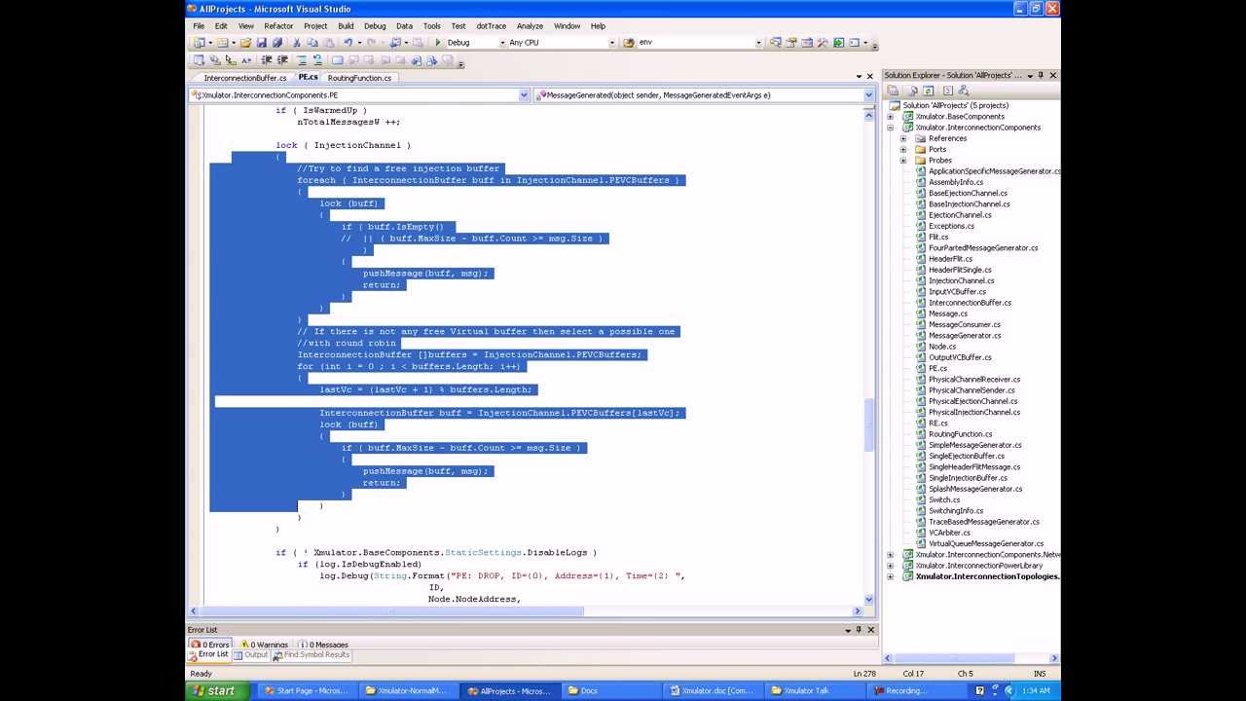This screenshot has width=1246, height=701.
Task: Click the Decrease Indent icon
Action: [x=267, y=60]
